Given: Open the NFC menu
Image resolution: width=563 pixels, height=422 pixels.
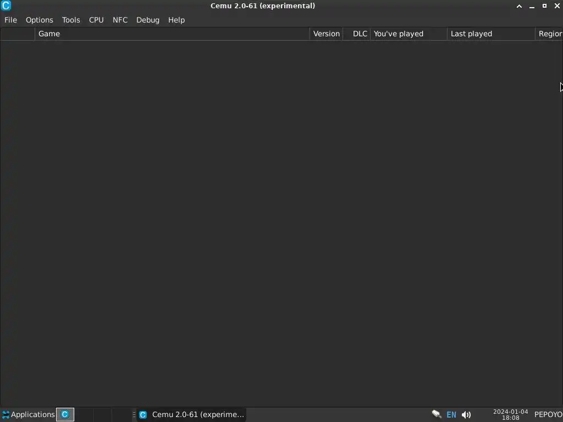Looking at the screenshot, I should pyautogui.click(x=120, y=20).
